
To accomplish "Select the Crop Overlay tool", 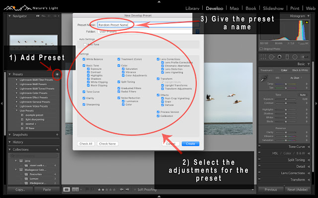I will [263, 57].
